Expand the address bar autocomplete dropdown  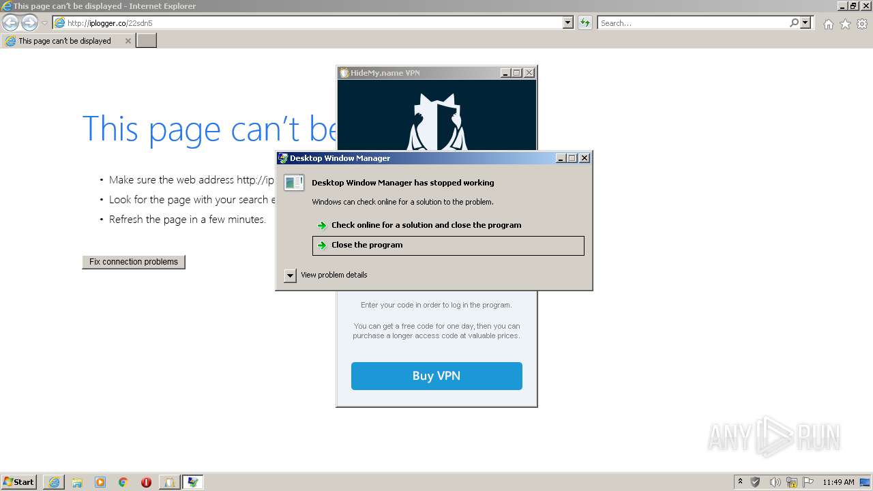(568, 23)
